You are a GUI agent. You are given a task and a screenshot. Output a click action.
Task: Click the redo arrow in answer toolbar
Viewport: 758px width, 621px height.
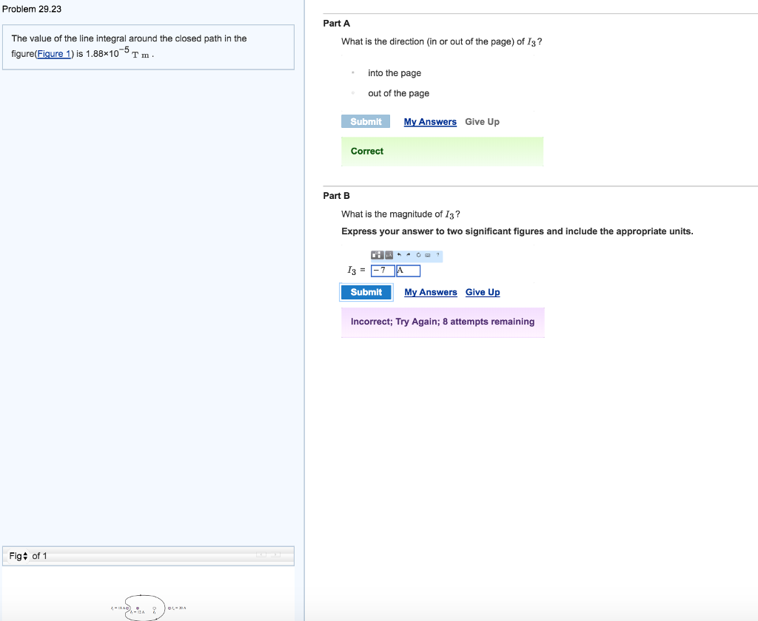[409, 256]
